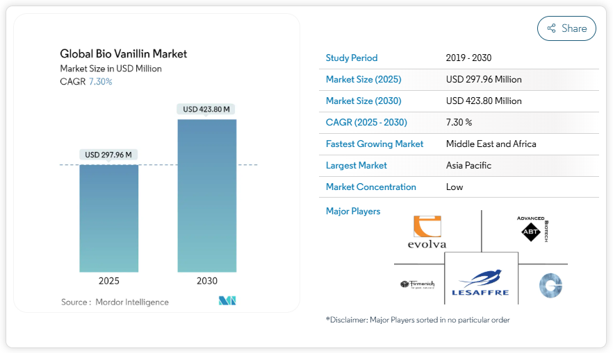Image resolution: width=613 pixels, height=353 pixels.
Task: Click the USD 297.96 M bar label
Action: [108, 155]
